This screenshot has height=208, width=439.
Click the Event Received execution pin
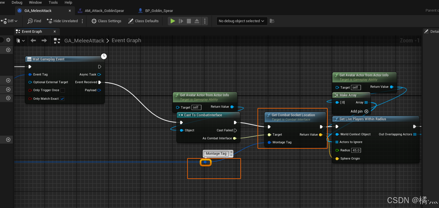pyautogui.click(x=100, y=82)
